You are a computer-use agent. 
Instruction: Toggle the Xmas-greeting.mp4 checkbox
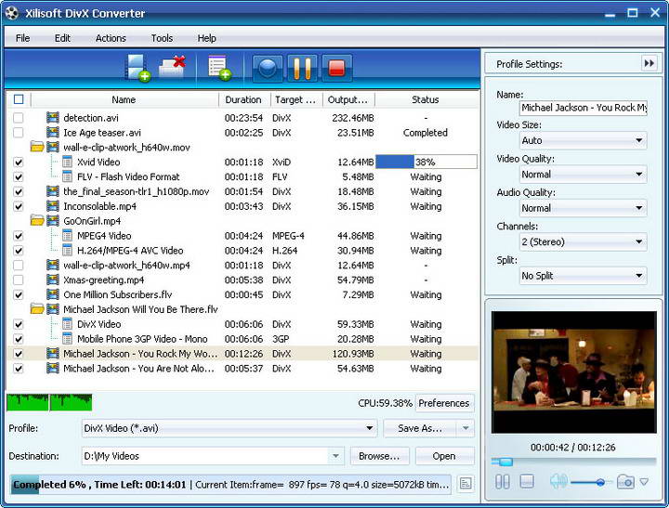tap(19, 280)
